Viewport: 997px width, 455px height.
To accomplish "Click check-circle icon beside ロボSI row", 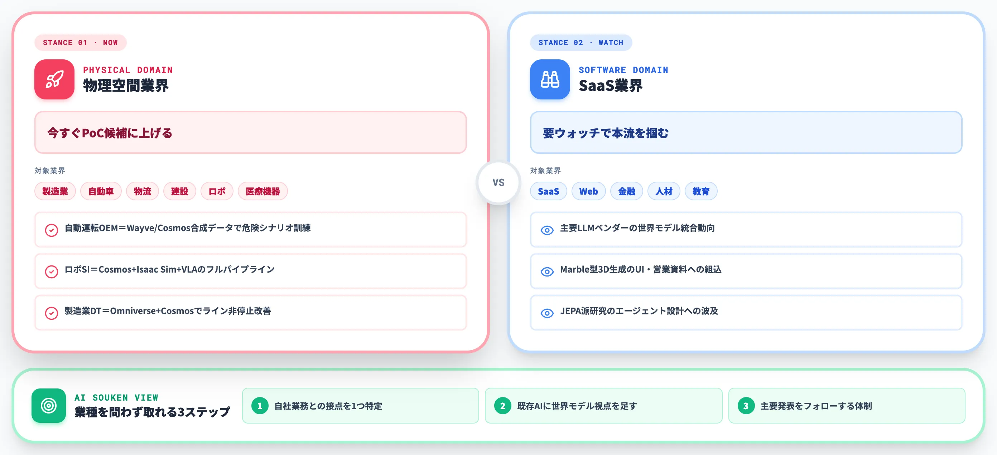I will tap(52, 271).
